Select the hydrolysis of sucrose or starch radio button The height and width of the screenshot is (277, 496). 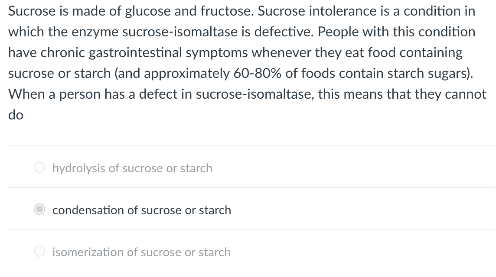tap(39, 167)
